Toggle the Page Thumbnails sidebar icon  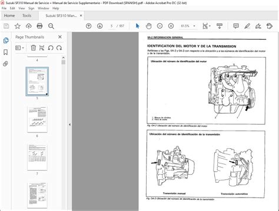coord(6,40)
